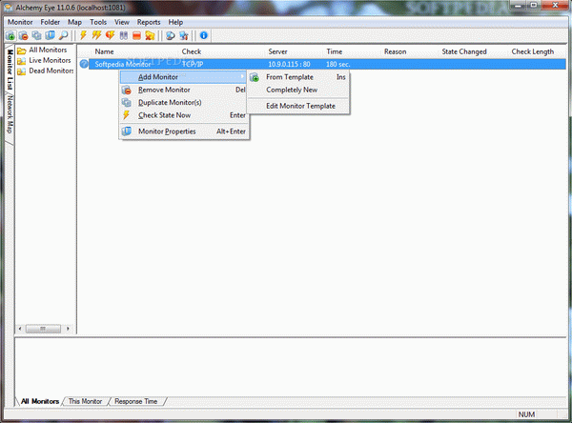Click the duplicate monitor toolbar icon

37,35
